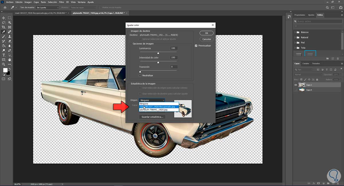Activate the Horizontal Type tool

pyautogui.click(x=4, y=55)
